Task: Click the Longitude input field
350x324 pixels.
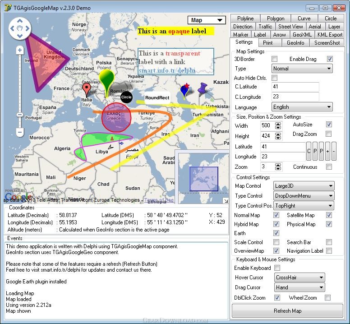Action: 283,156
